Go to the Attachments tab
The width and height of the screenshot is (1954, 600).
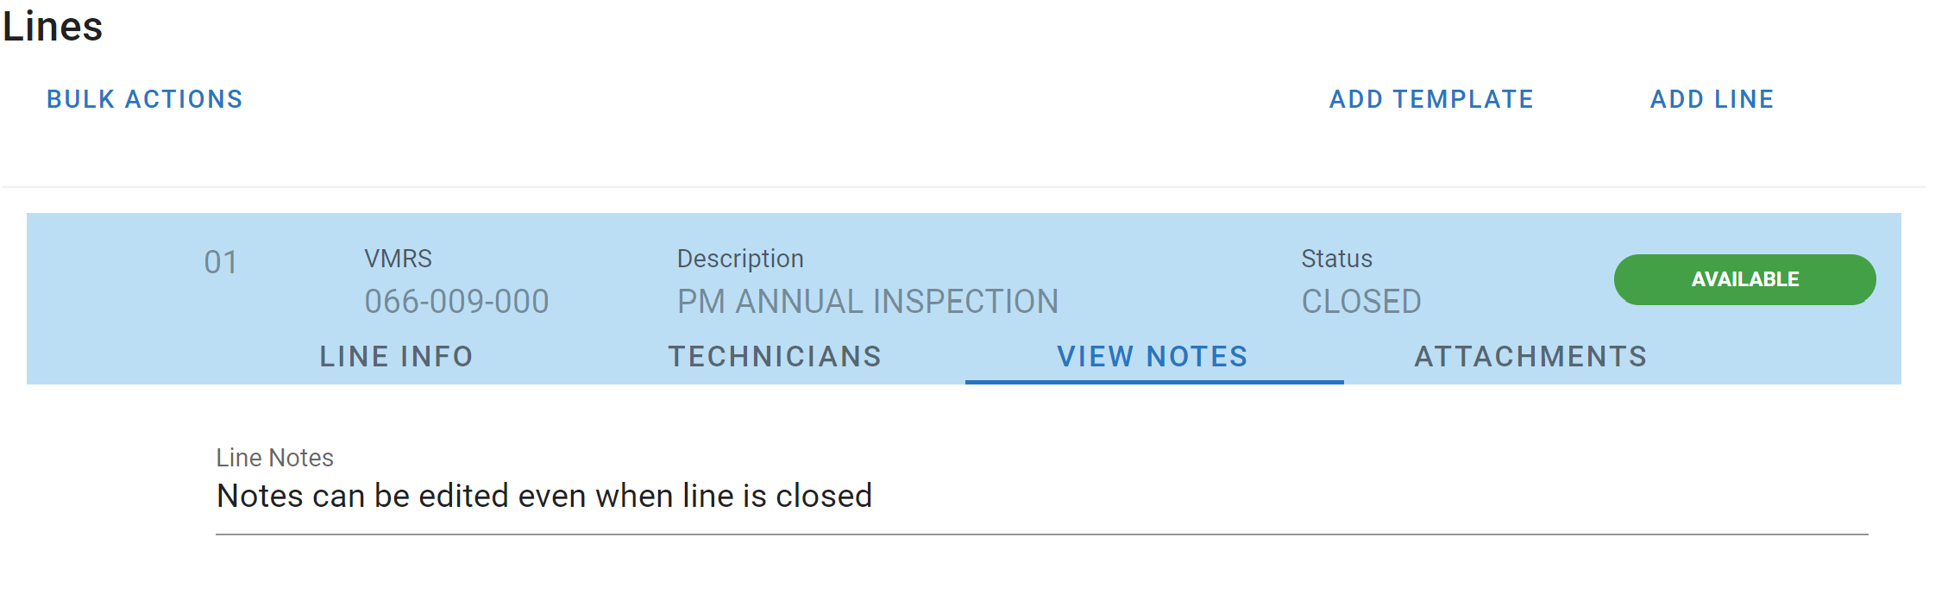coord(1530,356)
